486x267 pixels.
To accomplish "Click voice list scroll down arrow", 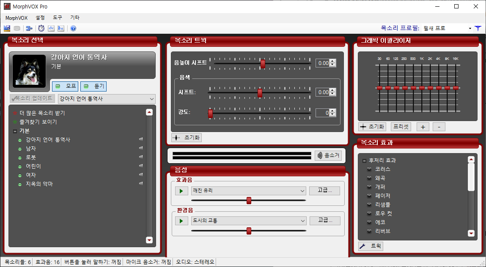I will click(x=149, y=240).
